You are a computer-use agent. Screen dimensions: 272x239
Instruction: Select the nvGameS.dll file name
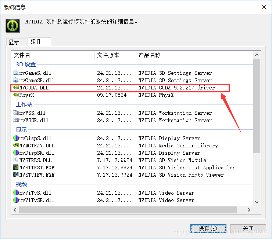pos(35,73)
